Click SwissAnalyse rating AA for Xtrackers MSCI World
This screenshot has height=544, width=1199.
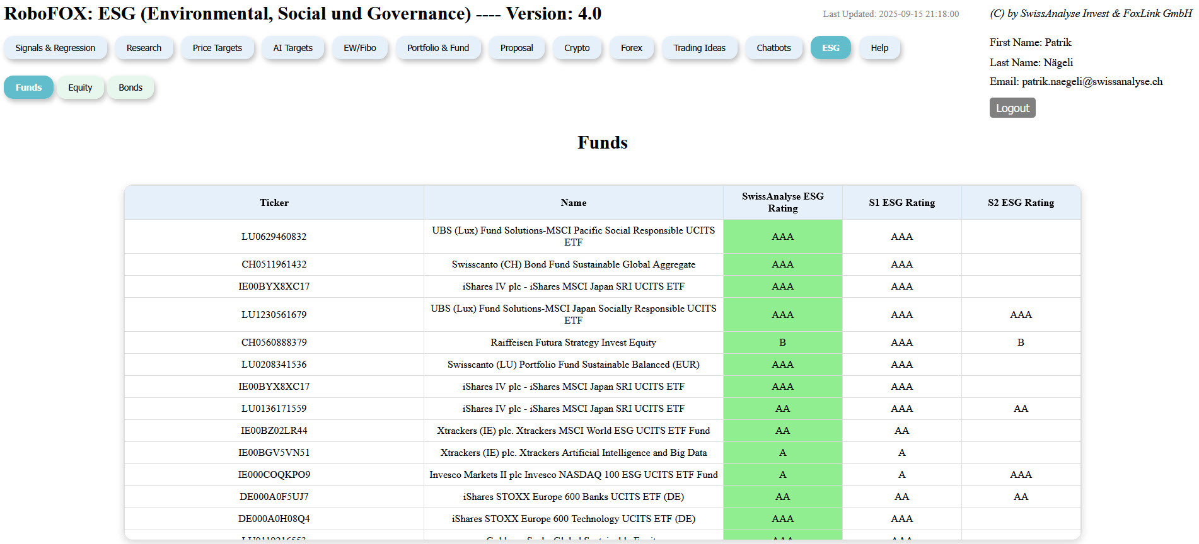pos(783,431)
